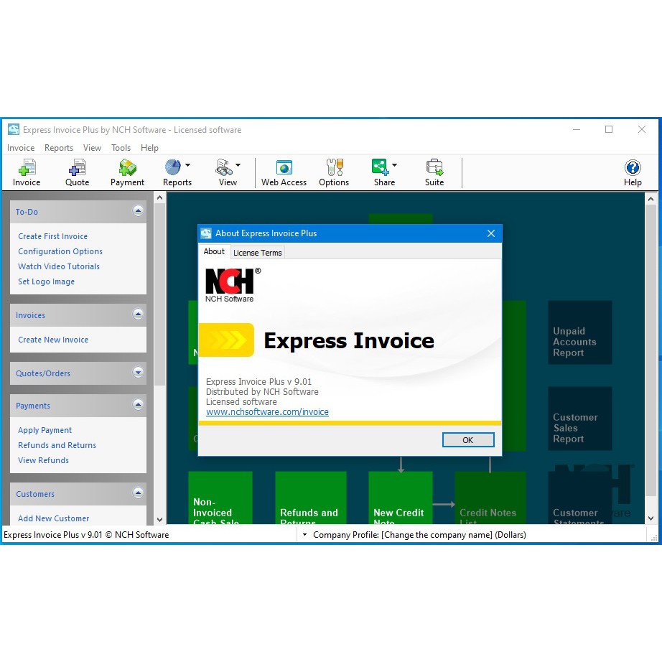This screenshot has height=662, width=662.
Task: Expand the Quotes/Orders sidebar section
Action: pos(139,373)
